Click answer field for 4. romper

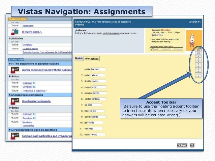coord(99,87)
